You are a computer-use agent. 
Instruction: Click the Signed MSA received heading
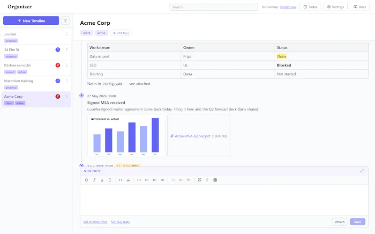(106, 102)
